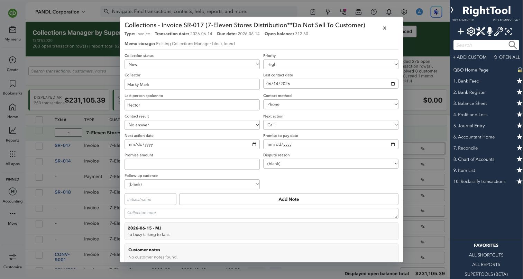Image resolution: width=523 pixels, height=279 pixels.
Task: Check the SR-014 row checkbox
Action: (x=39, y=161)
